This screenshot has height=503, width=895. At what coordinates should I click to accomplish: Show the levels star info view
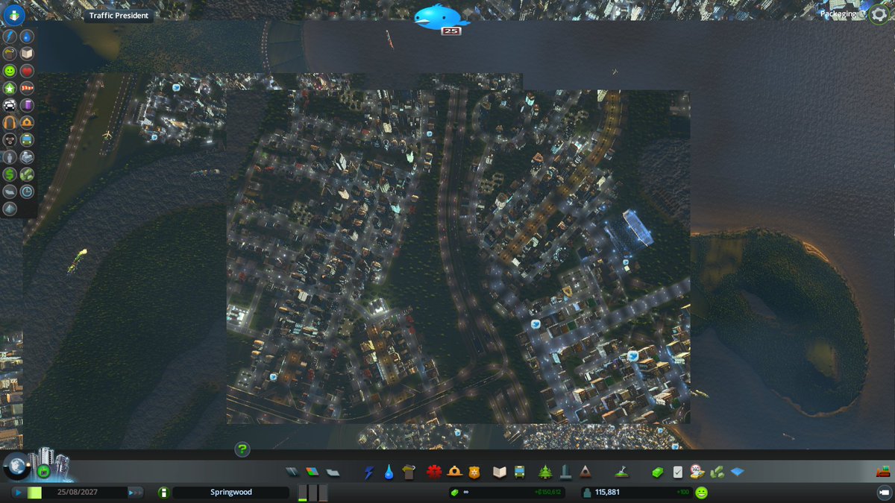point(10,88)
